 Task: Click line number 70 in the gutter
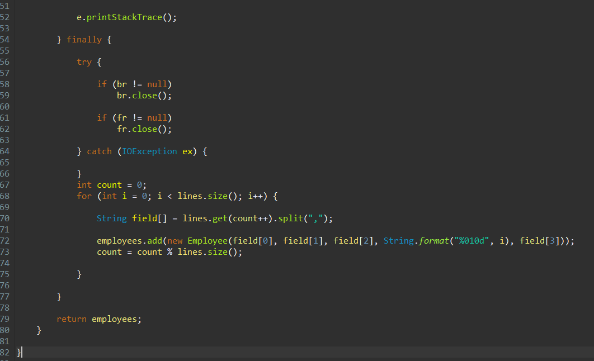(x=6, y=218)
